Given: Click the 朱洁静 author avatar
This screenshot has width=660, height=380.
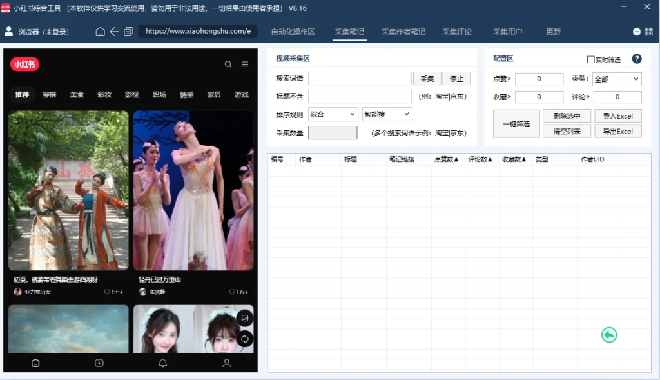Looking at the screenshot, I should click(x=142, y=292).
